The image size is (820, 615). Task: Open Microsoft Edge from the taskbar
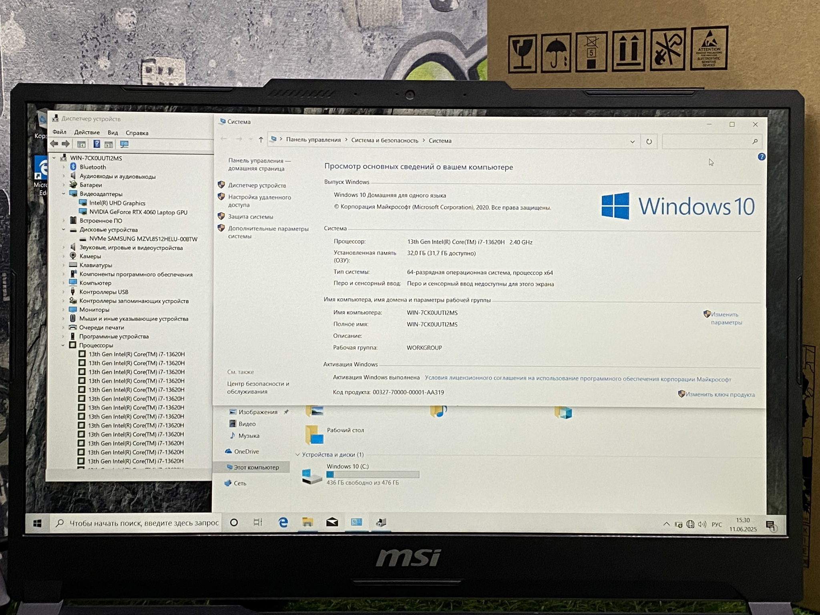283,522
